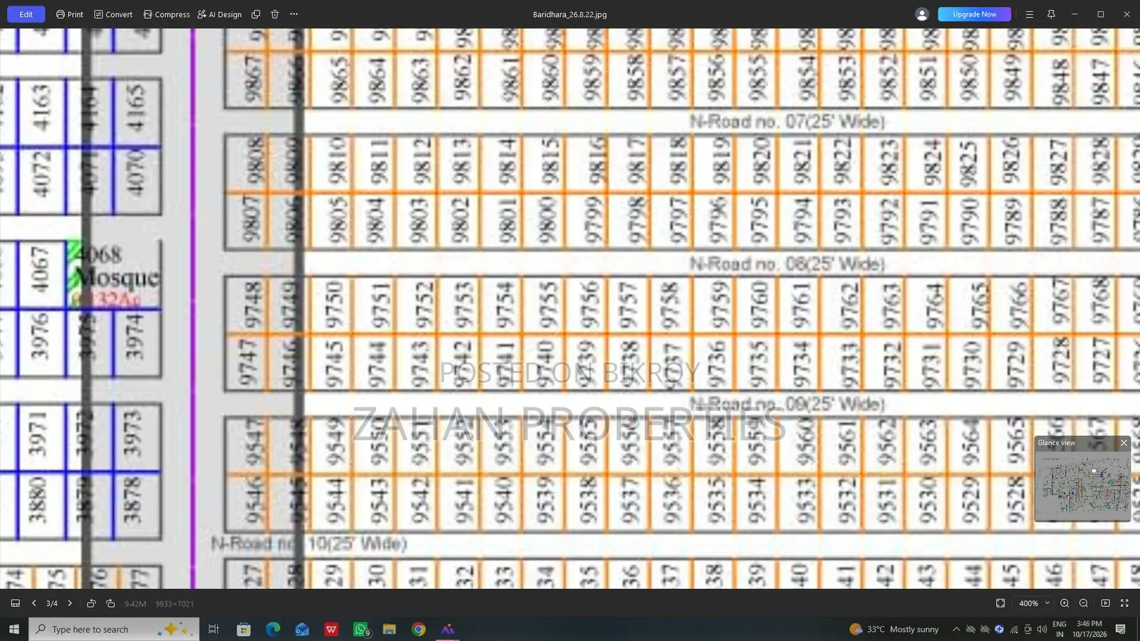Rotate the image clockwise

click(110, 603)
